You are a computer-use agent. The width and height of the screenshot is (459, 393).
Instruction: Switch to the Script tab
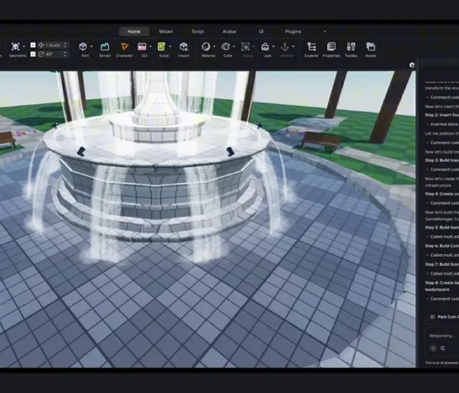click(197, 31)
